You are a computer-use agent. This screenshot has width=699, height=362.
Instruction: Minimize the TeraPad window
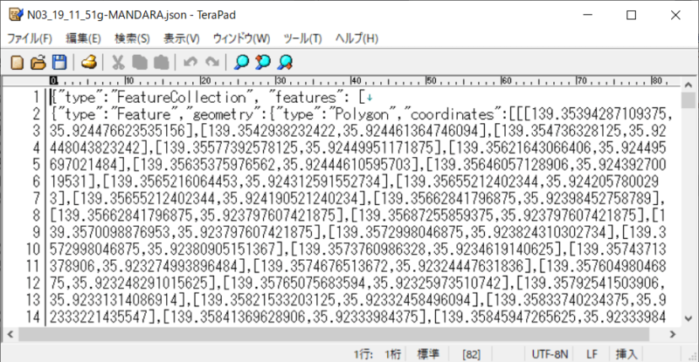588,15
